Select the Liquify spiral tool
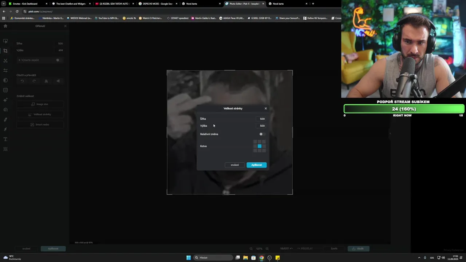Image resolution: width=466 pixels, height=262 pixels. click(5, 110)
